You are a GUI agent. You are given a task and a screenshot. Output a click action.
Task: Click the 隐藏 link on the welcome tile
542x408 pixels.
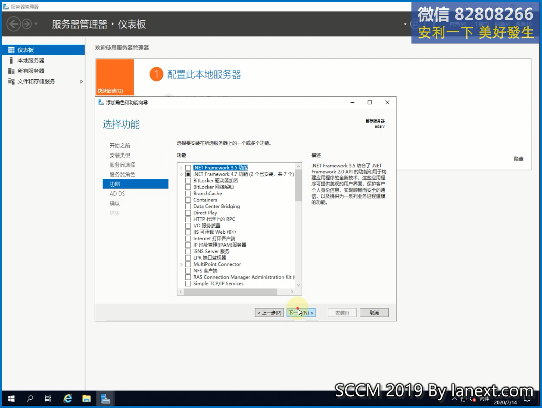[519, 159]
